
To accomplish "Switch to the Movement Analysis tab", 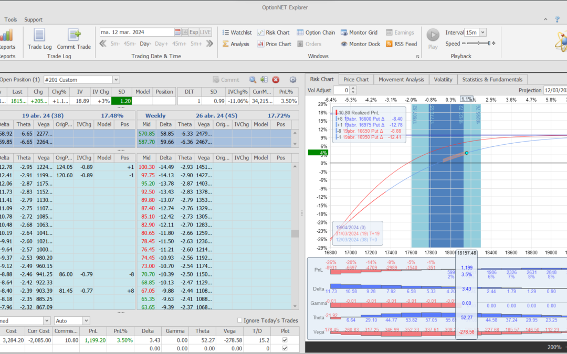I will [401, 80].
